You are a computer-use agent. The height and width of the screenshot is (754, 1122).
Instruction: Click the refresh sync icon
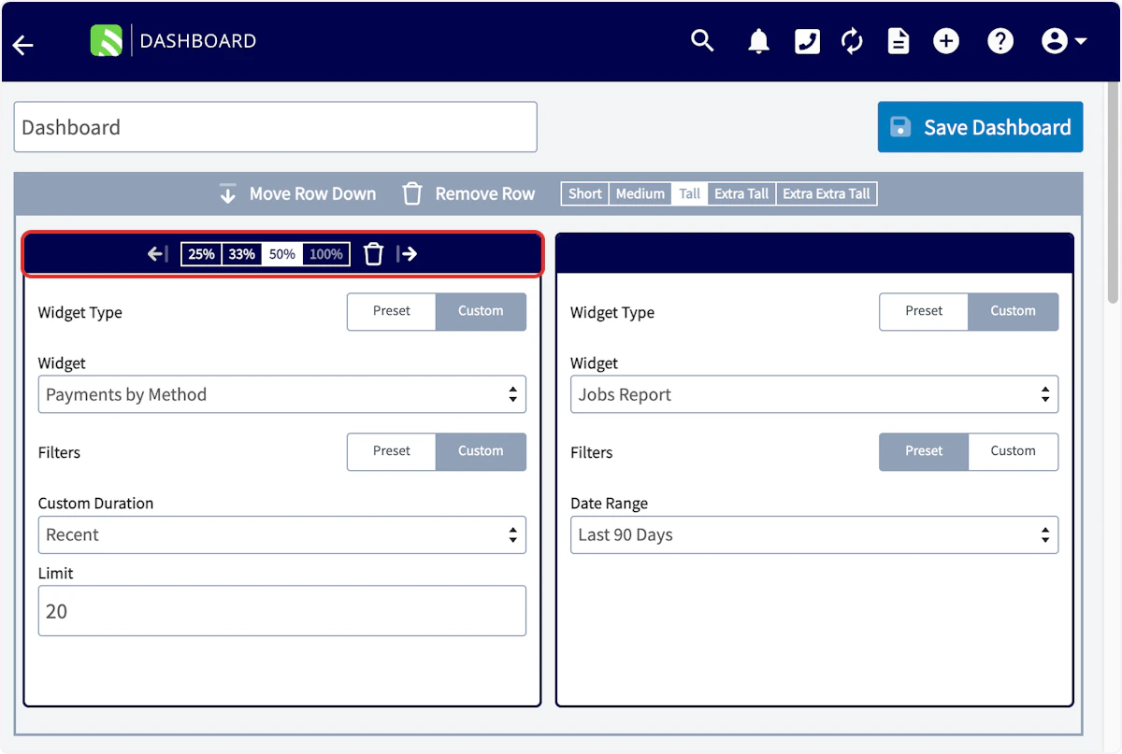click(x=852, y=41)
